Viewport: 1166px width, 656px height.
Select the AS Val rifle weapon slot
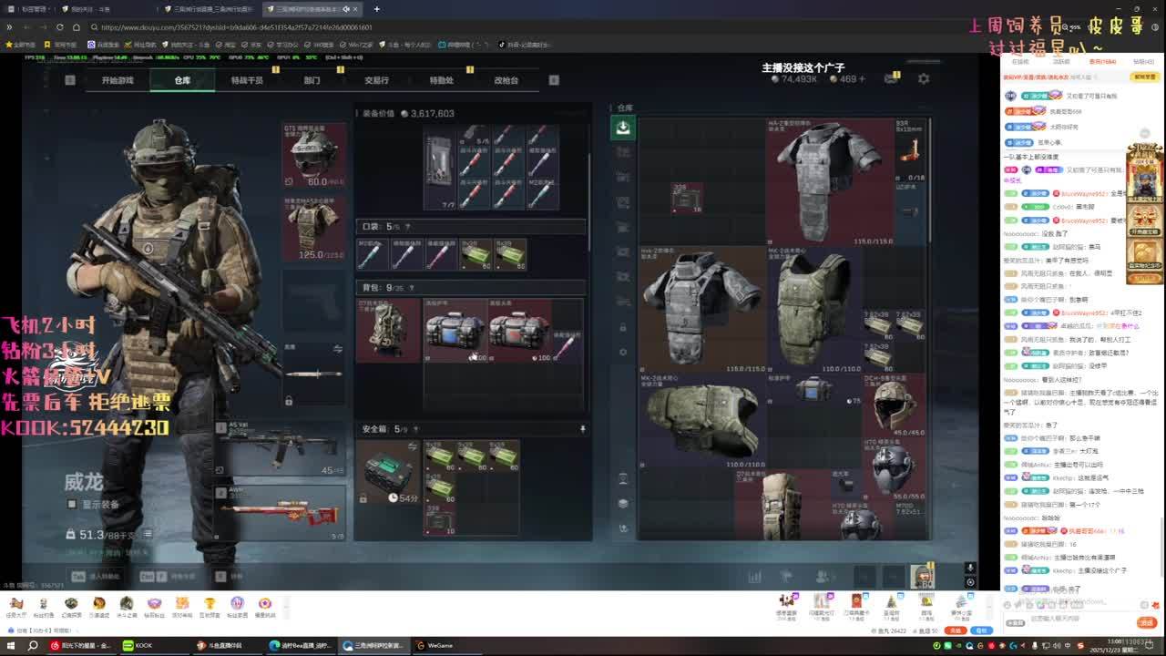(282, 448)
